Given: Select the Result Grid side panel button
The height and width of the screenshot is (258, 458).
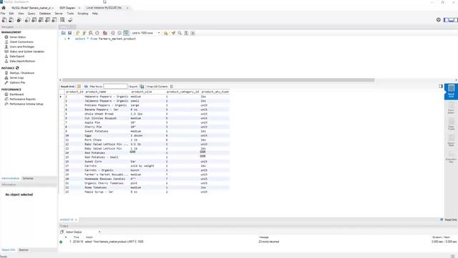Looking at the screenshot, I should (451, 92).
